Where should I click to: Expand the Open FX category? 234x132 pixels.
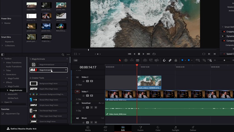tap(2, 102)
